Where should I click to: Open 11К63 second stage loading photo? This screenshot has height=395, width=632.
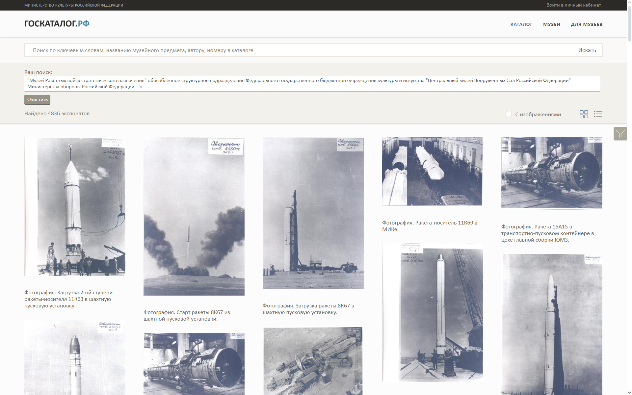tap(75, 206)
